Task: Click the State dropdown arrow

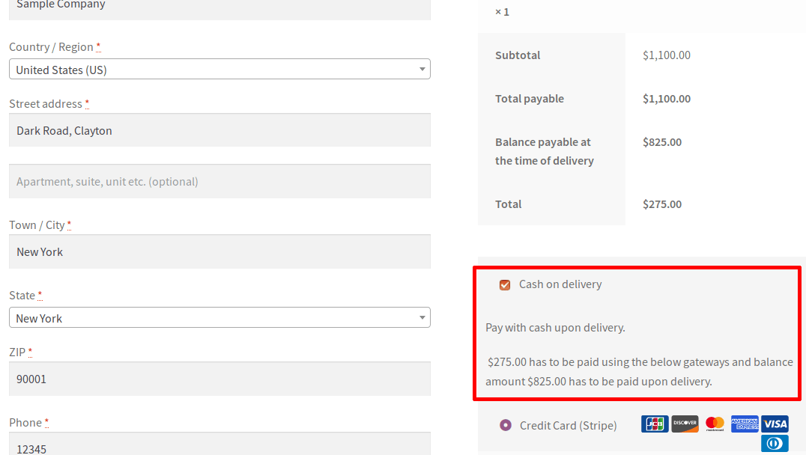Action: 422,317
